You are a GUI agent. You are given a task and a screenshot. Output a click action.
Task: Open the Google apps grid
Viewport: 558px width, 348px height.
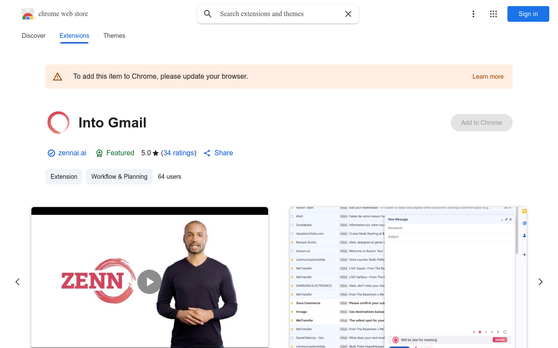pyautogui.click(x=493, y=14)
